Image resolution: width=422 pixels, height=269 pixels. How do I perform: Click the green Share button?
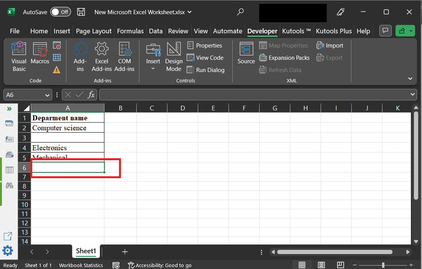tap(405, 31)
